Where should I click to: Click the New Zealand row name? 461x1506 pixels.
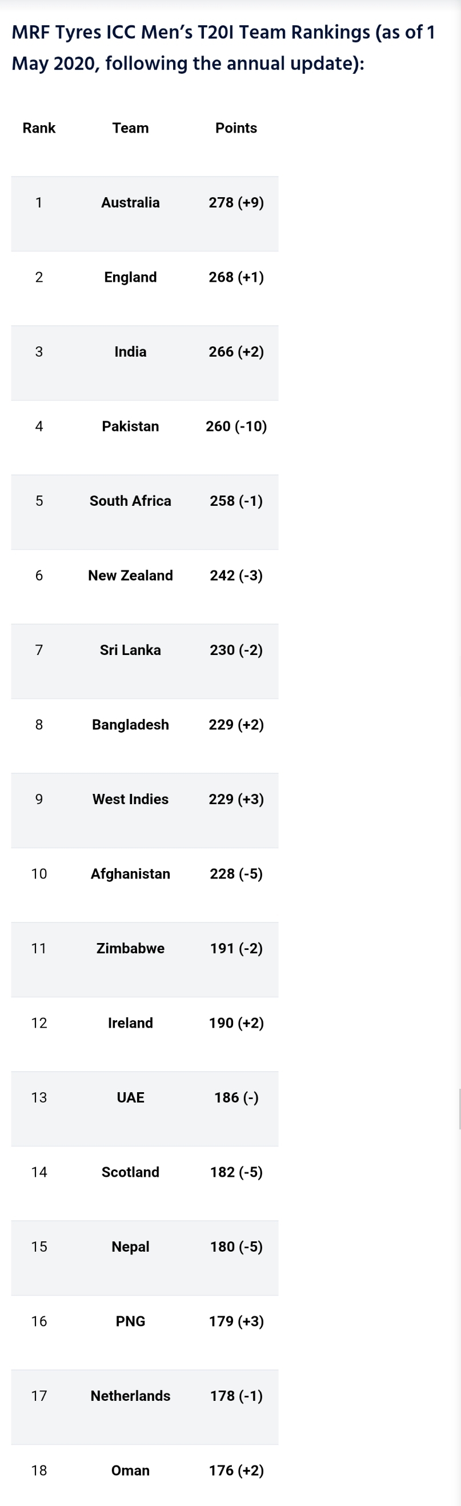tap(130, 576)
